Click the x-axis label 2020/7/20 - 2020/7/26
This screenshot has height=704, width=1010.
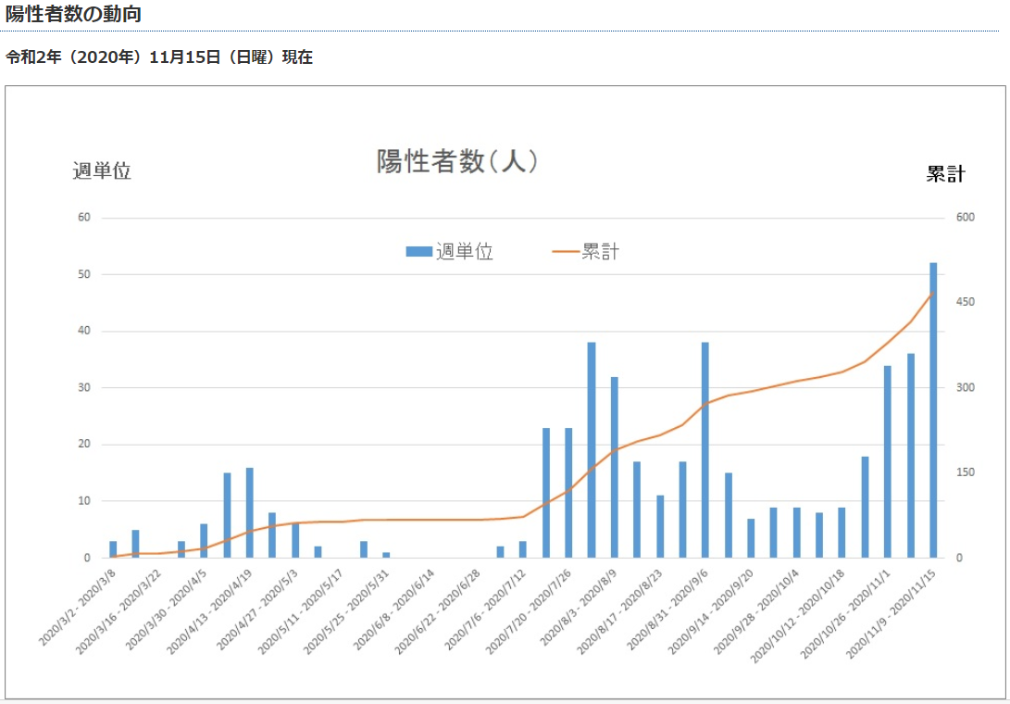pos(530,612)
